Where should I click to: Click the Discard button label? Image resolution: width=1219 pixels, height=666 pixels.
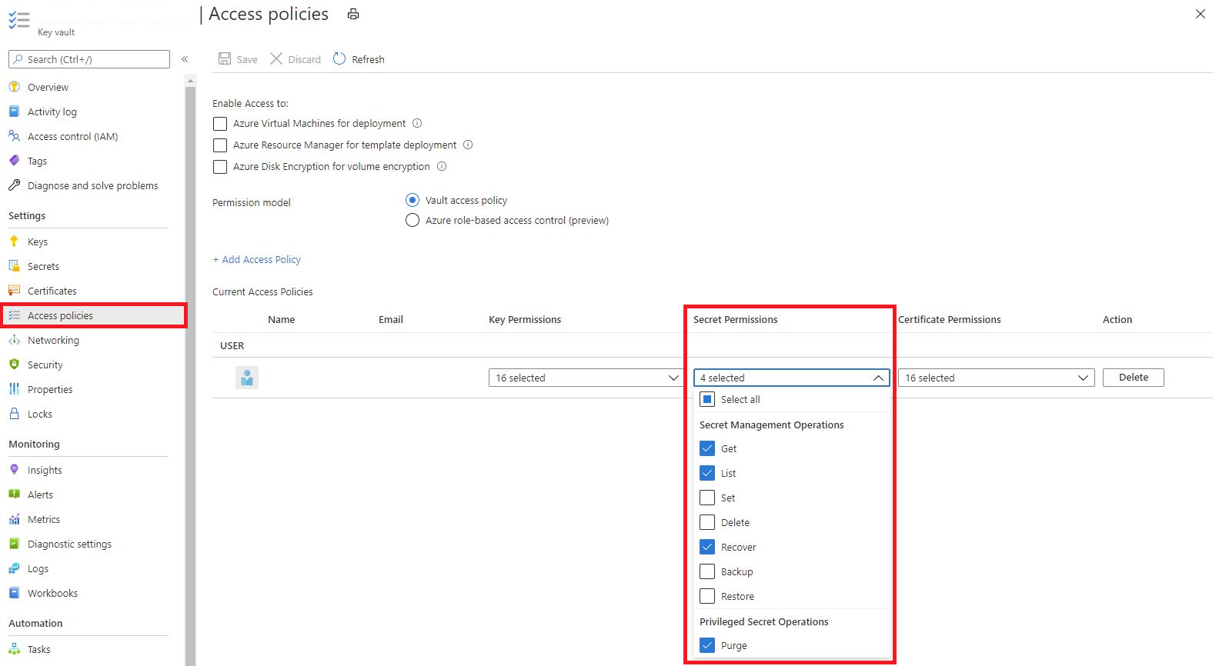point(305,59)
